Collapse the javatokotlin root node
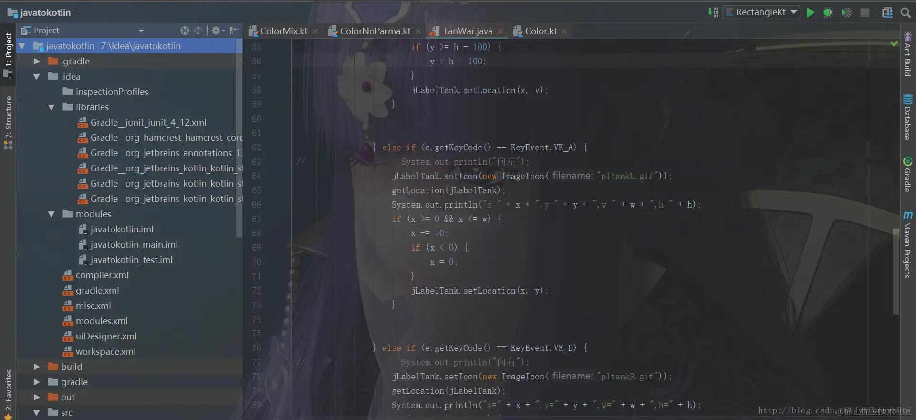 [x=22, y=46]
